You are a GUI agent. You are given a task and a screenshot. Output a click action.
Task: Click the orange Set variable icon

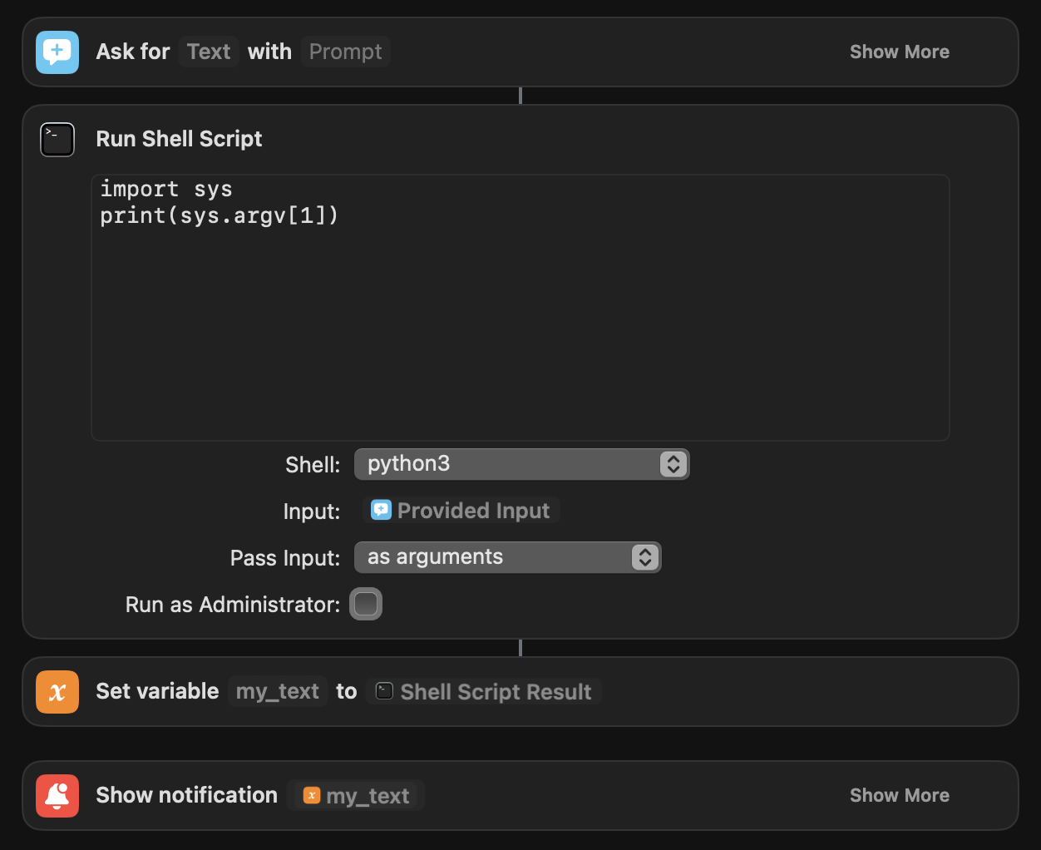pos(57,692)
